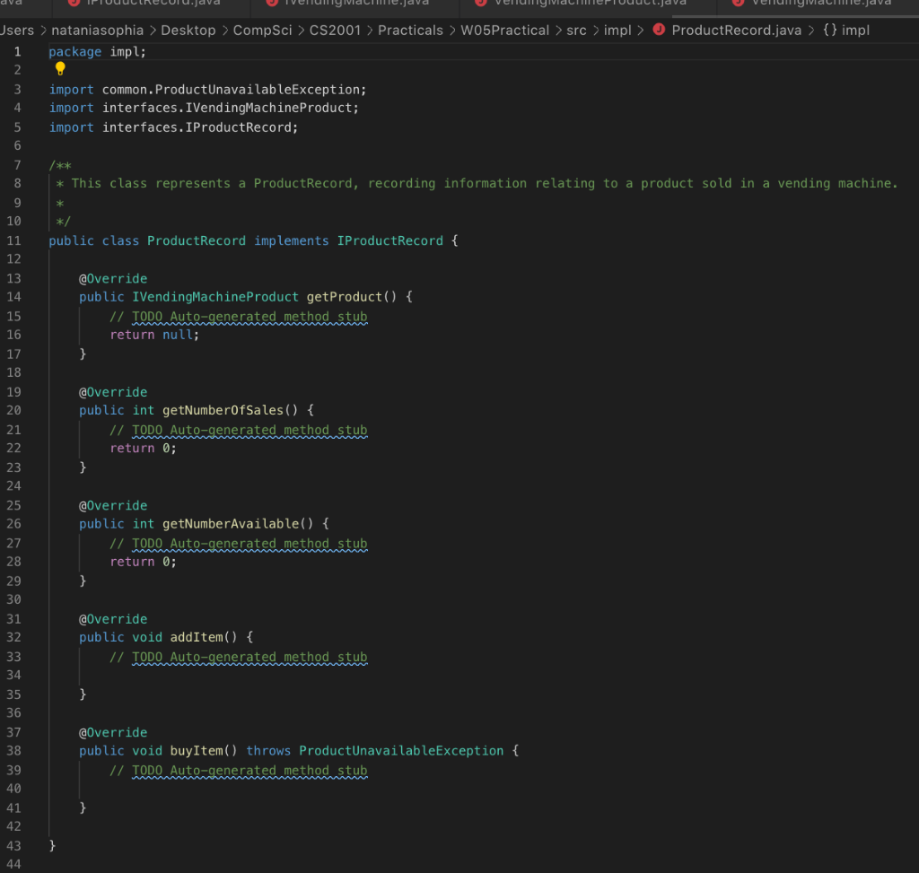Click the @Override annotation on line 37
919x873 pixels.
coord(113,732)
